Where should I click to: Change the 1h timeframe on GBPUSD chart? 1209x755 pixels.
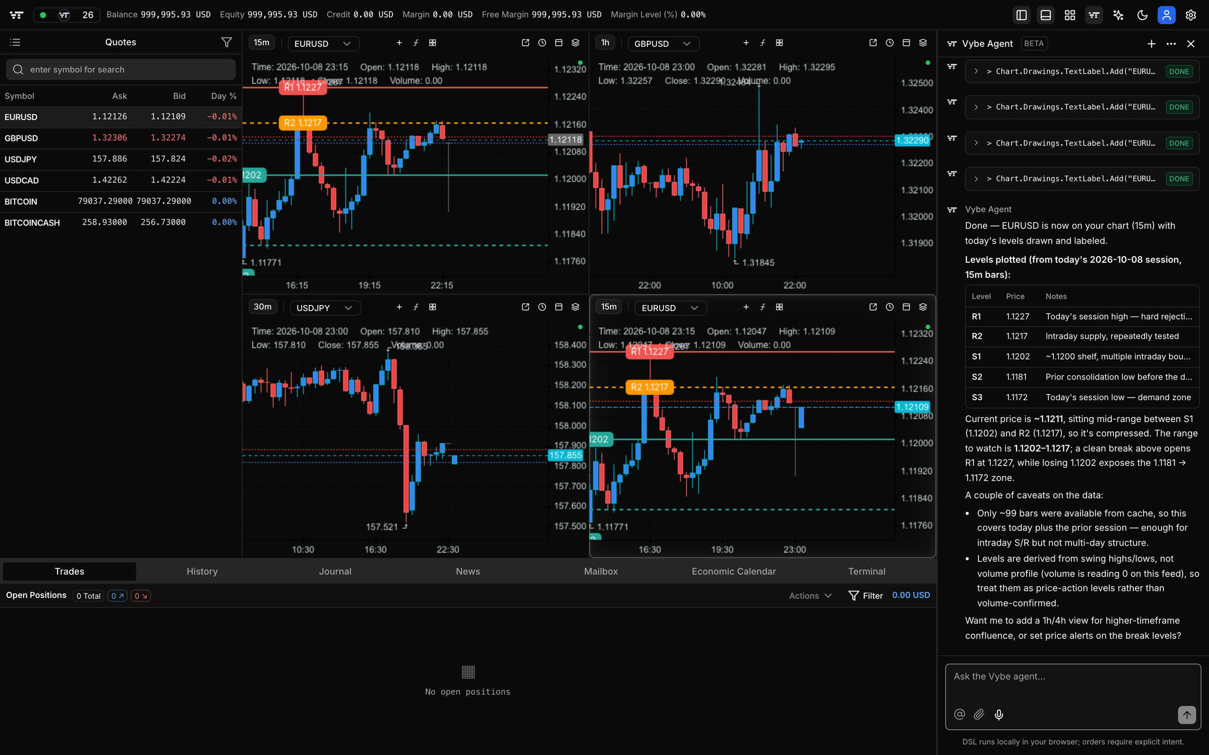pos(605,43)
